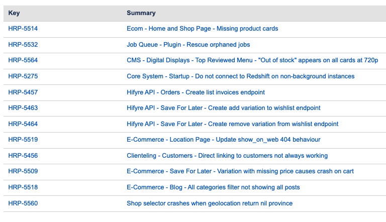Open Clienteling direct linking issue summary
Viewport: 386px width, 222px height.
click(x=227, y=156)
